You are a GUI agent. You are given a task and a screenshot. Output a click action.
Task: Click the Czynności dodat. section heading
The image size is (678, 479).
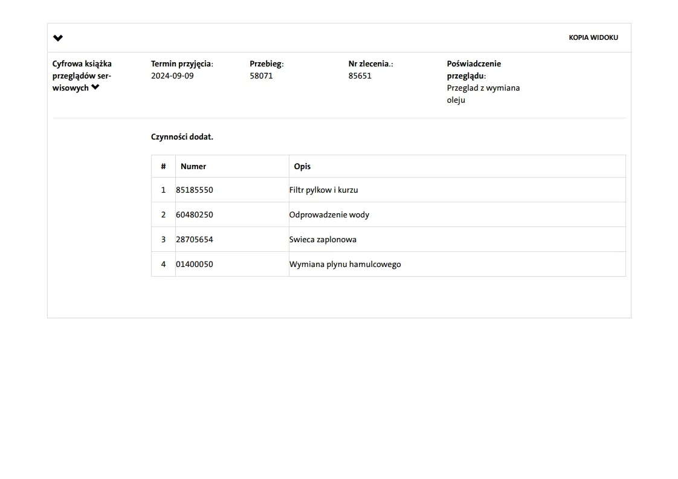(x=182, y=137)
